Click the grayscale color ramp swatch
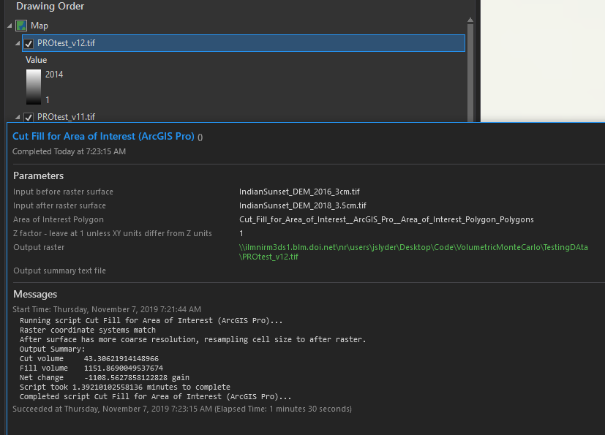 (34, 87)
